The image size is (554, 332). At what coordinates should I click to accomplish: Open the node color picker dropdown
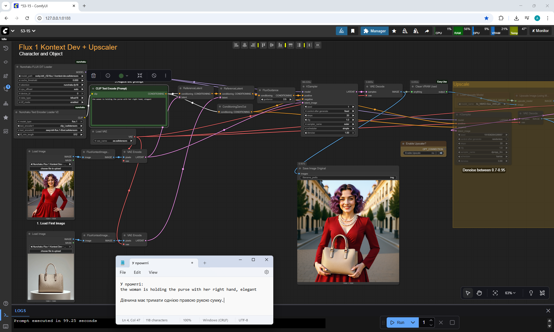point(127,76)
